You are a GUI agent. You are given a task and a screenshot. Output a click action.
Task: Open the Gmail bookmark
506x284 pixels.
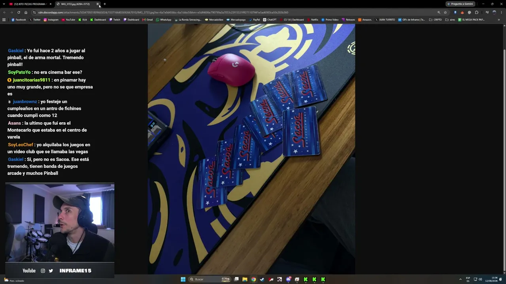point(147,20)
